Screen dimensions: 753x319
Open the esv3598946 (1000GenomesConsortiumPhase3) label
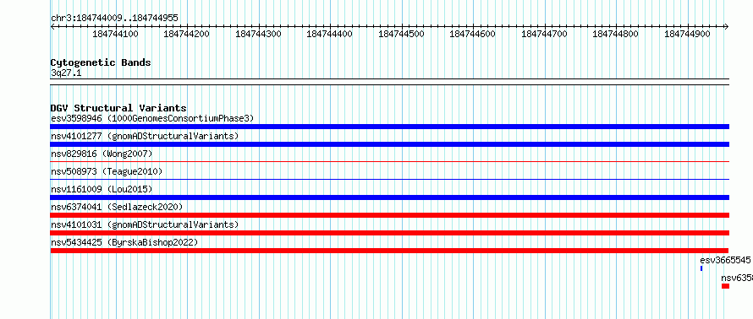click(x=152, y=118)
